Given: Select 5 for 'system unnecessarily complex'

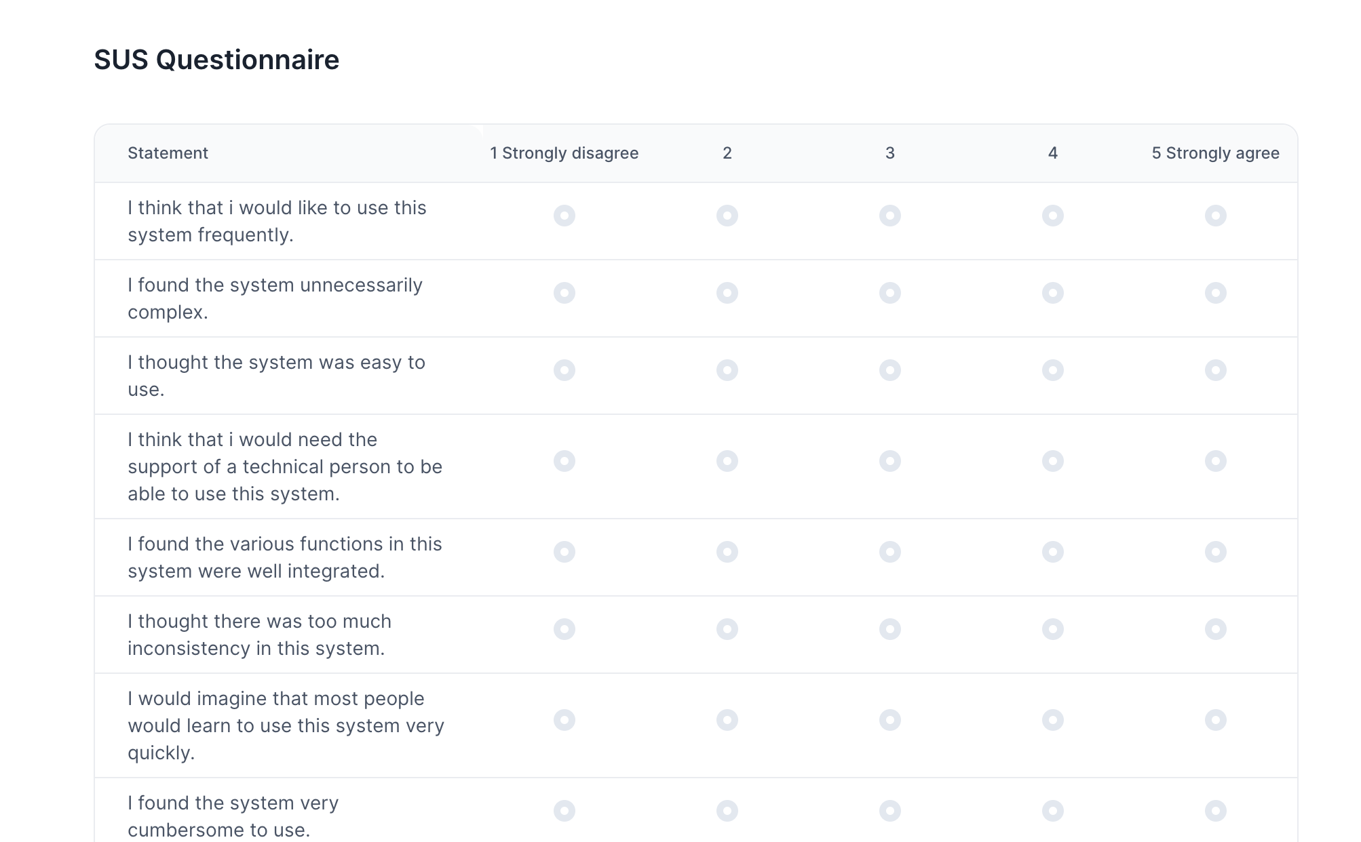Looking at the screenshot, I should (x=1216, y=293).
